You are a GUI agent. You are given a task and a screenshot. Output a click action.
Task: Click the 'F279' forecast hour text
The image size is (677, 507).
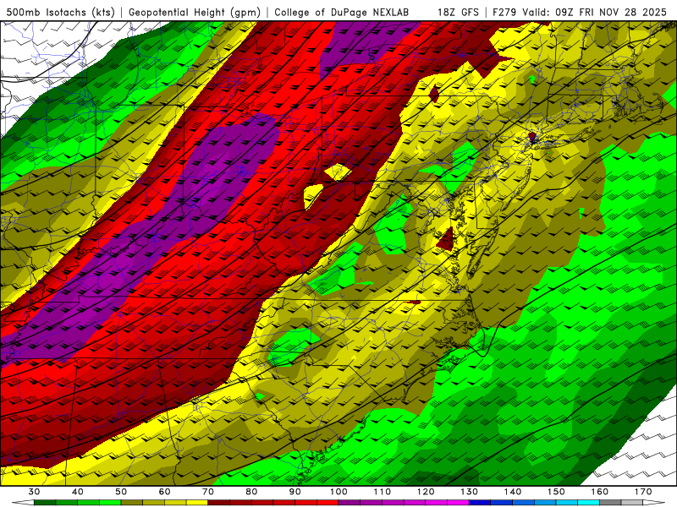504,12
